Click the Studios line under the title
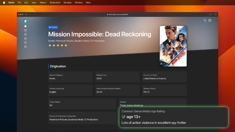Image resolution: width=235 pixels, height=132 pixels. coord(77,41)
